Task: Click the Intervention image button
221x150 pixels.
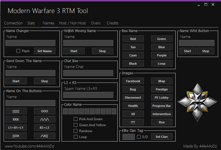Action: point(162,114)
